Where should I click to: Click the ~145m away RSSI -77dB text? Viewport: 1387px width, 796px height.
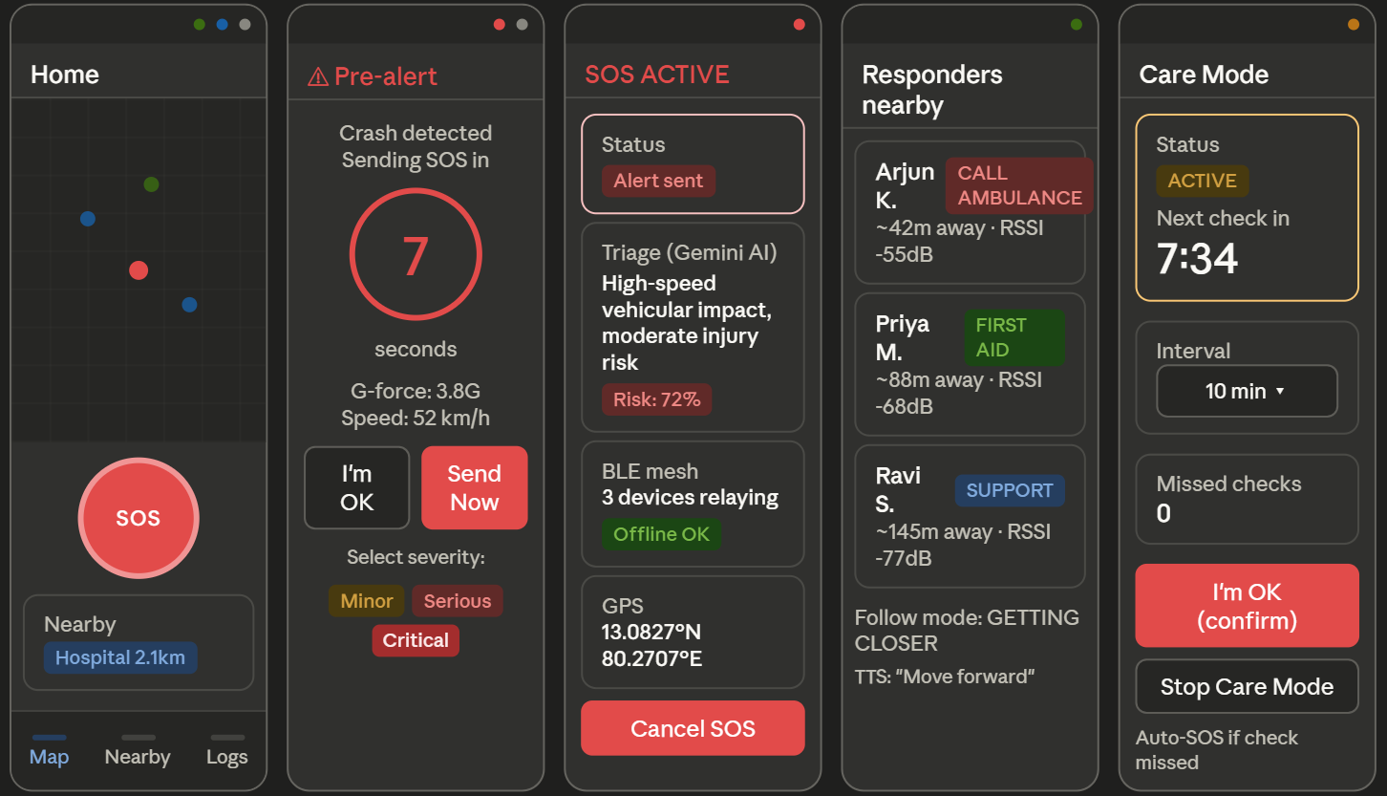(x=963, y=545)
